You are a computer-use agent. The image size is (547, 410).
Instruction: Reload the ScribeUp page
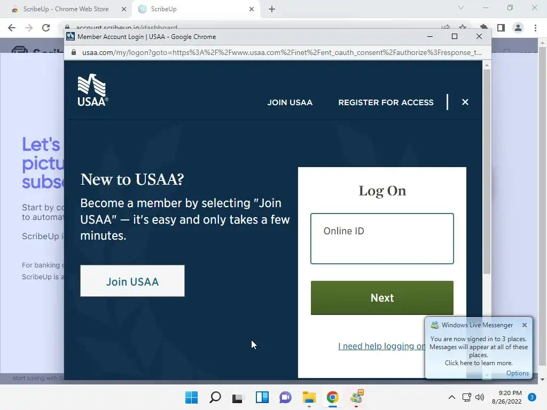click(46, 28)
